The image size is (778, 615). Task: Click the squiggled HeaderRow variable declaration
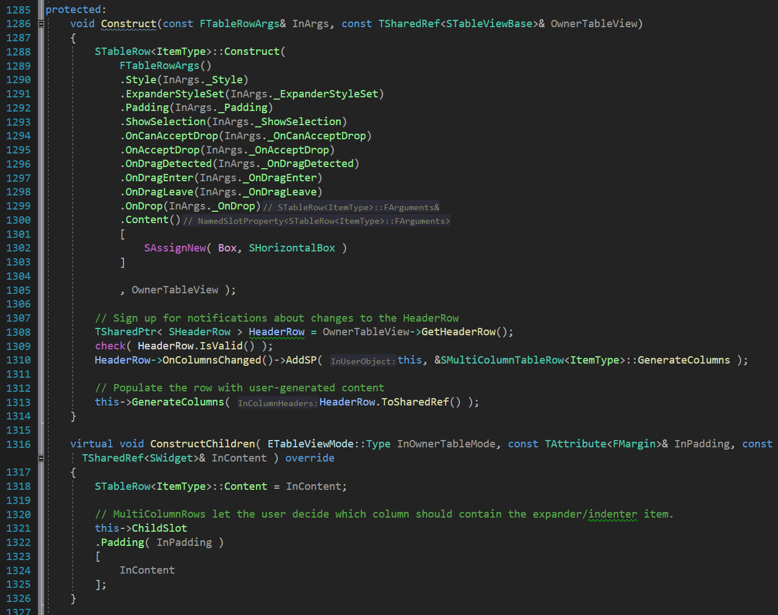pos(277,332)
